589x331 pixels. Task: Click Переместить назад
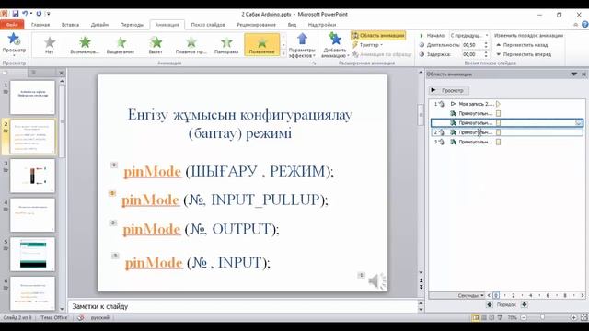[x=522, y=45]
